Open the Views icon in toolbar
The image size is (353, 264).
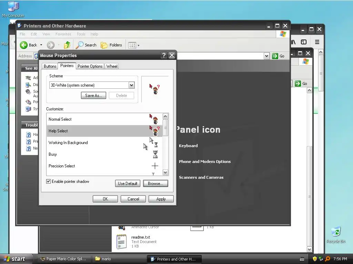coord(132,45)
